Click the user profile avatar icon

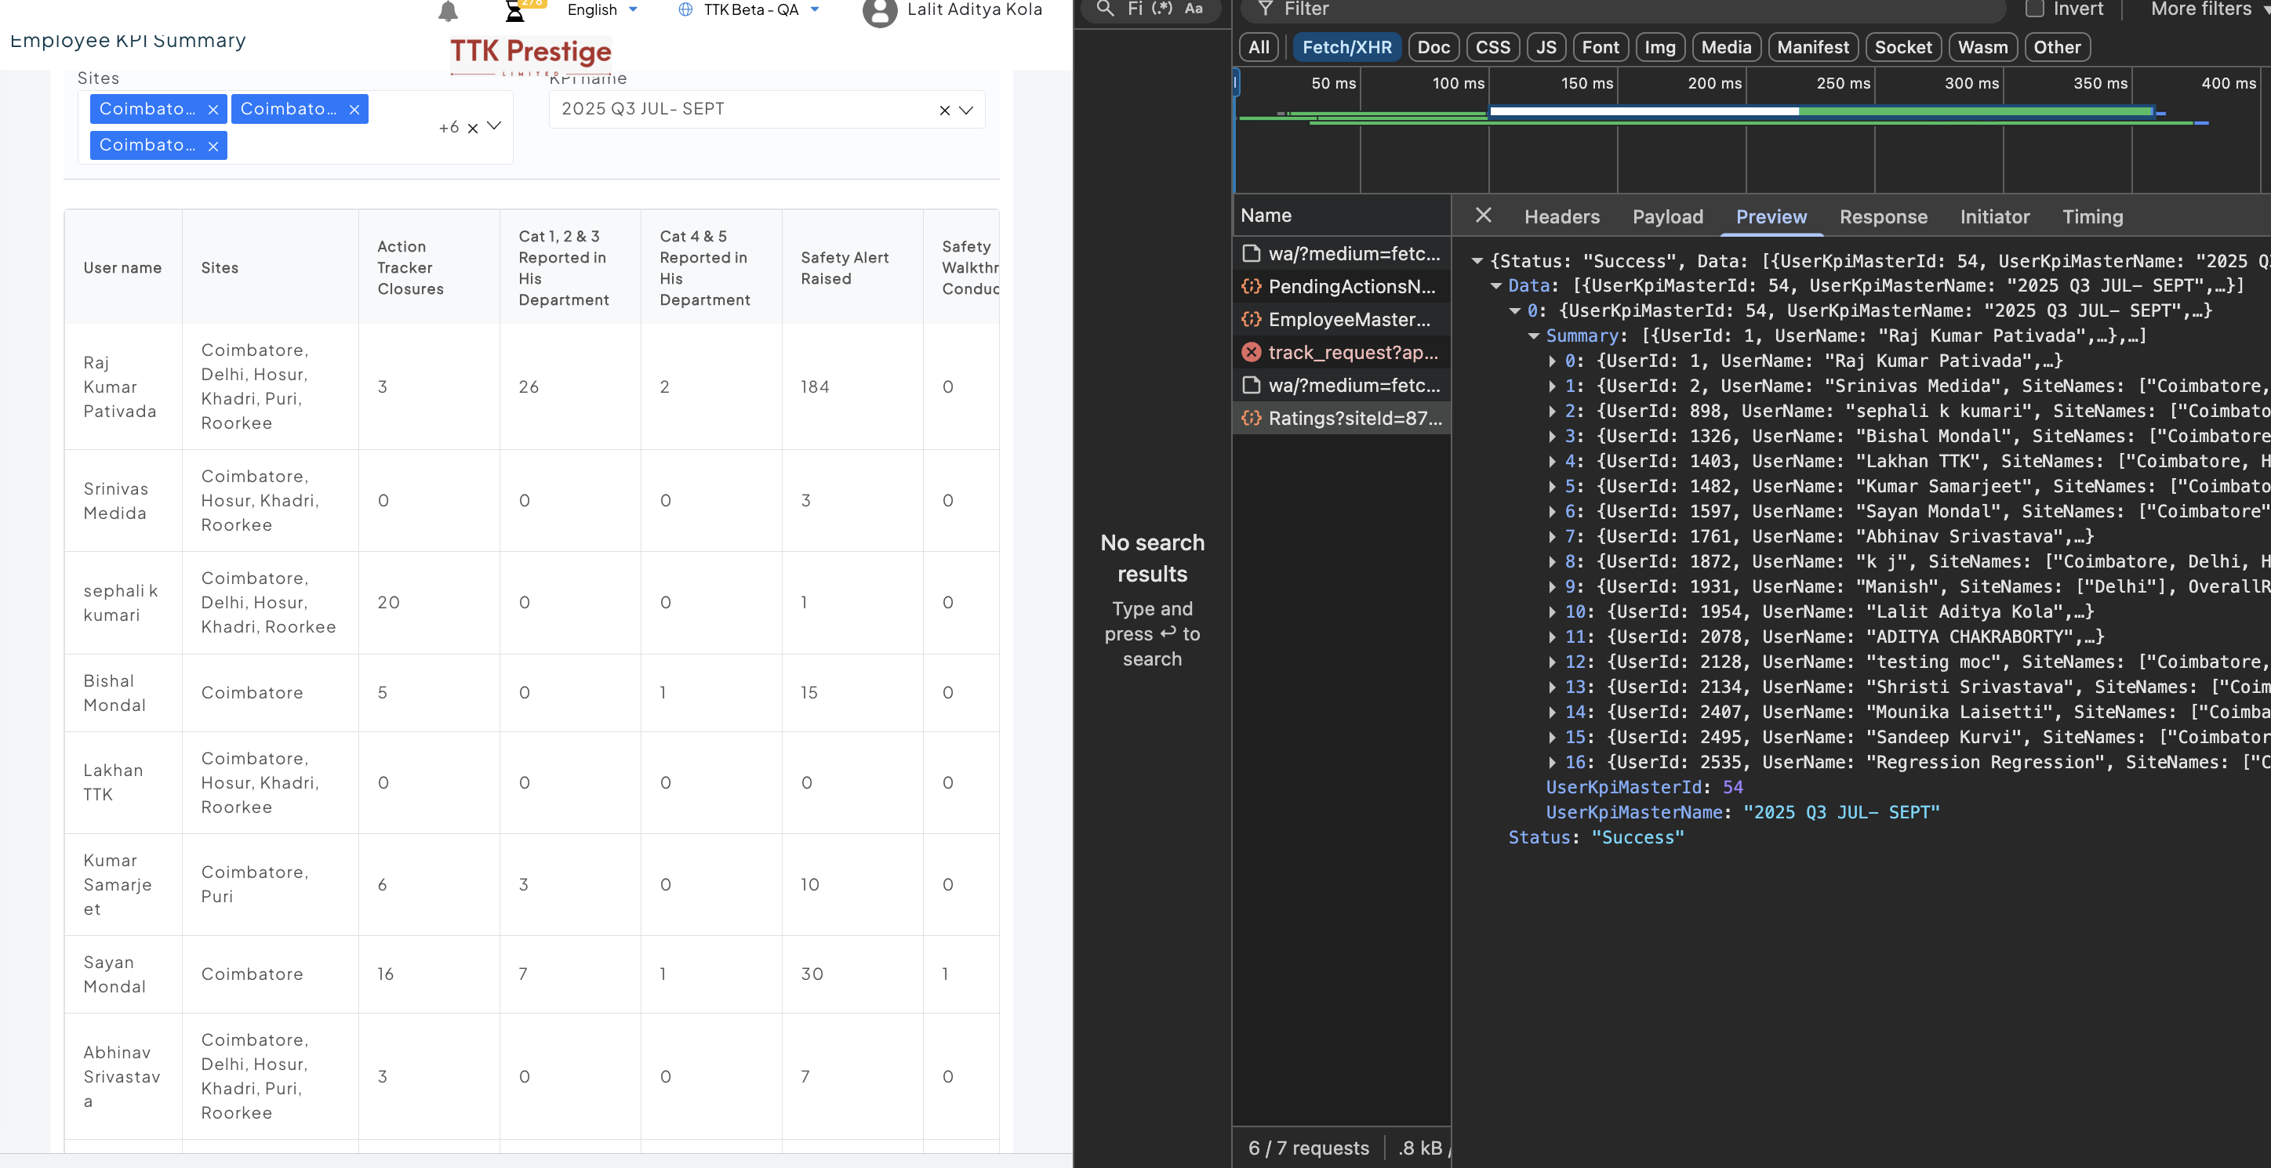879,13
